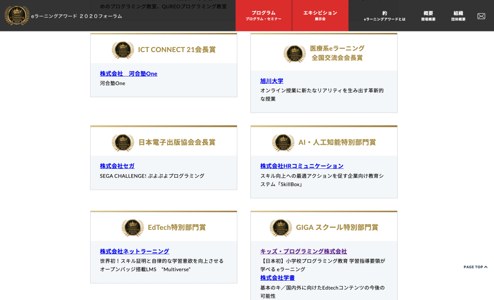Click the award badge beside EdTech特別部門賞
Viewport: 494px width, 300px height.
pos(133,227)
